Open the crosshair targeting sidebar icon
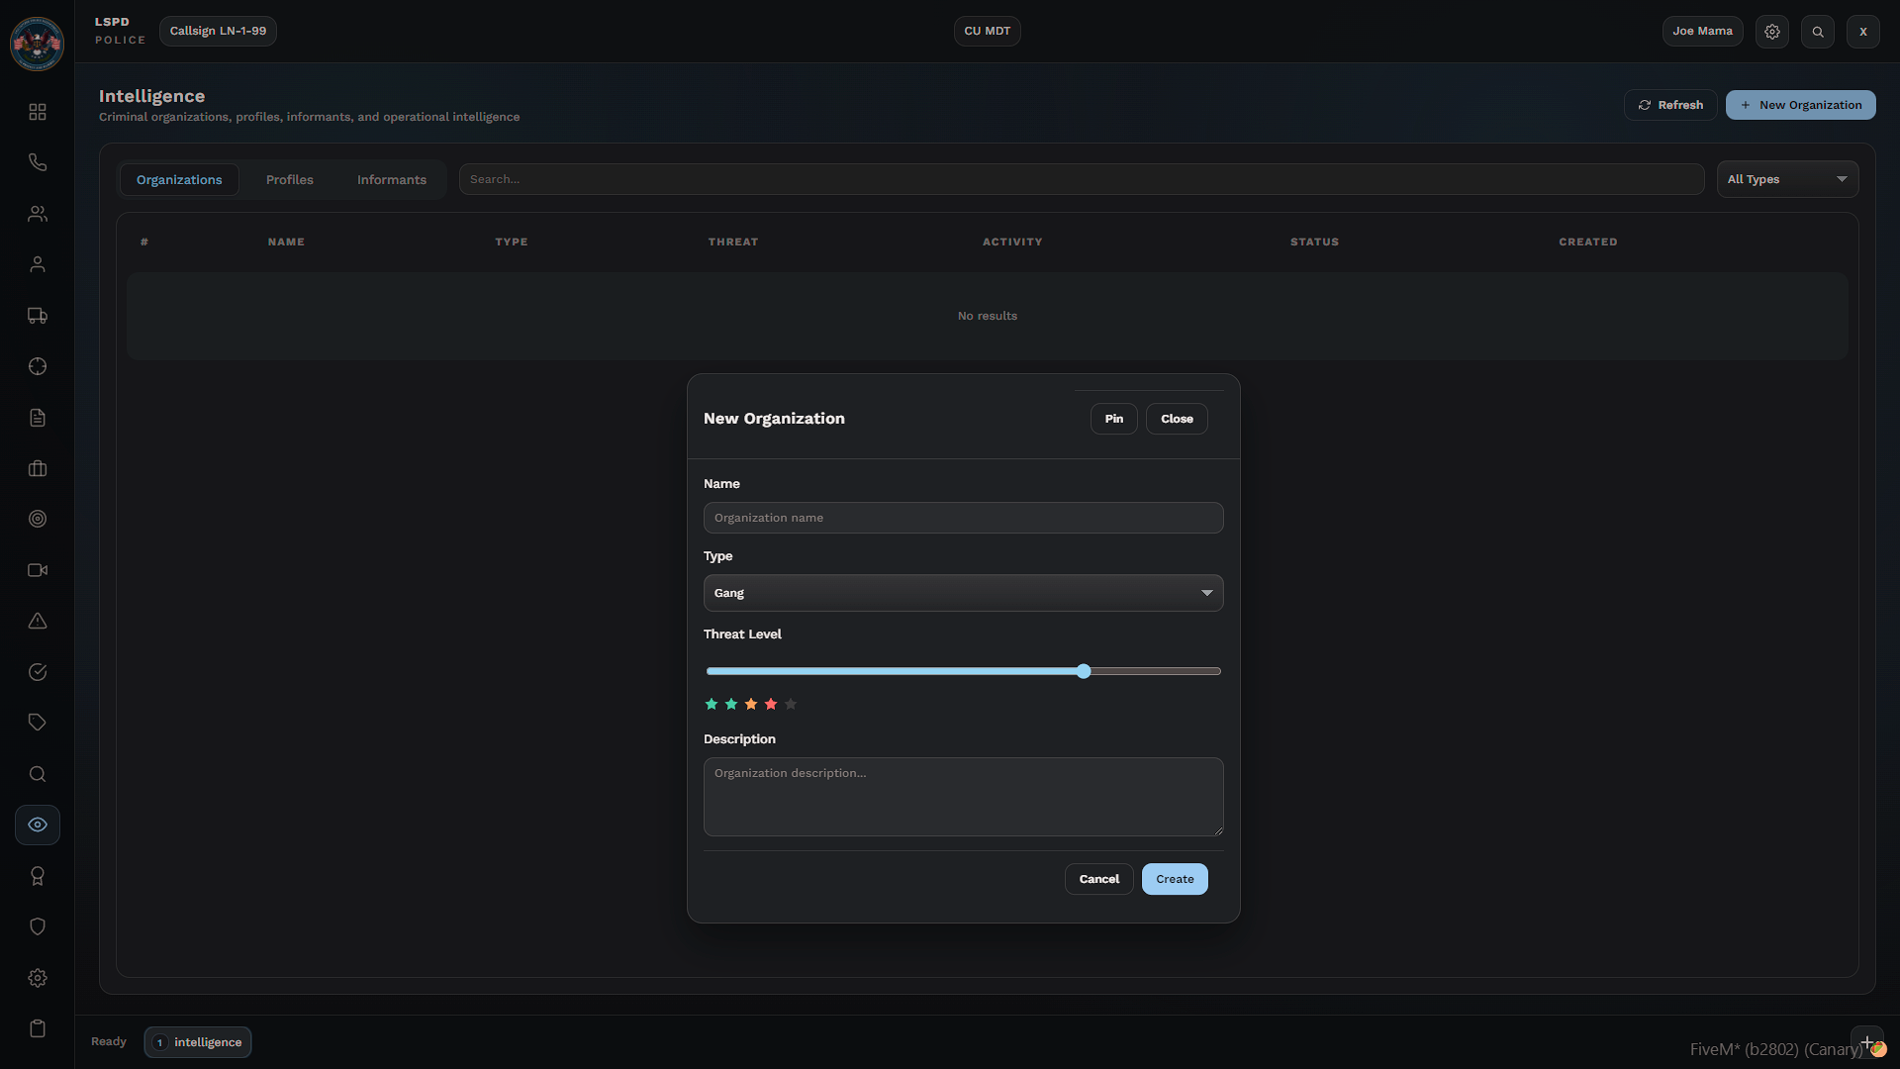This screenshot has width=1900, height=1069. point(38,366)
